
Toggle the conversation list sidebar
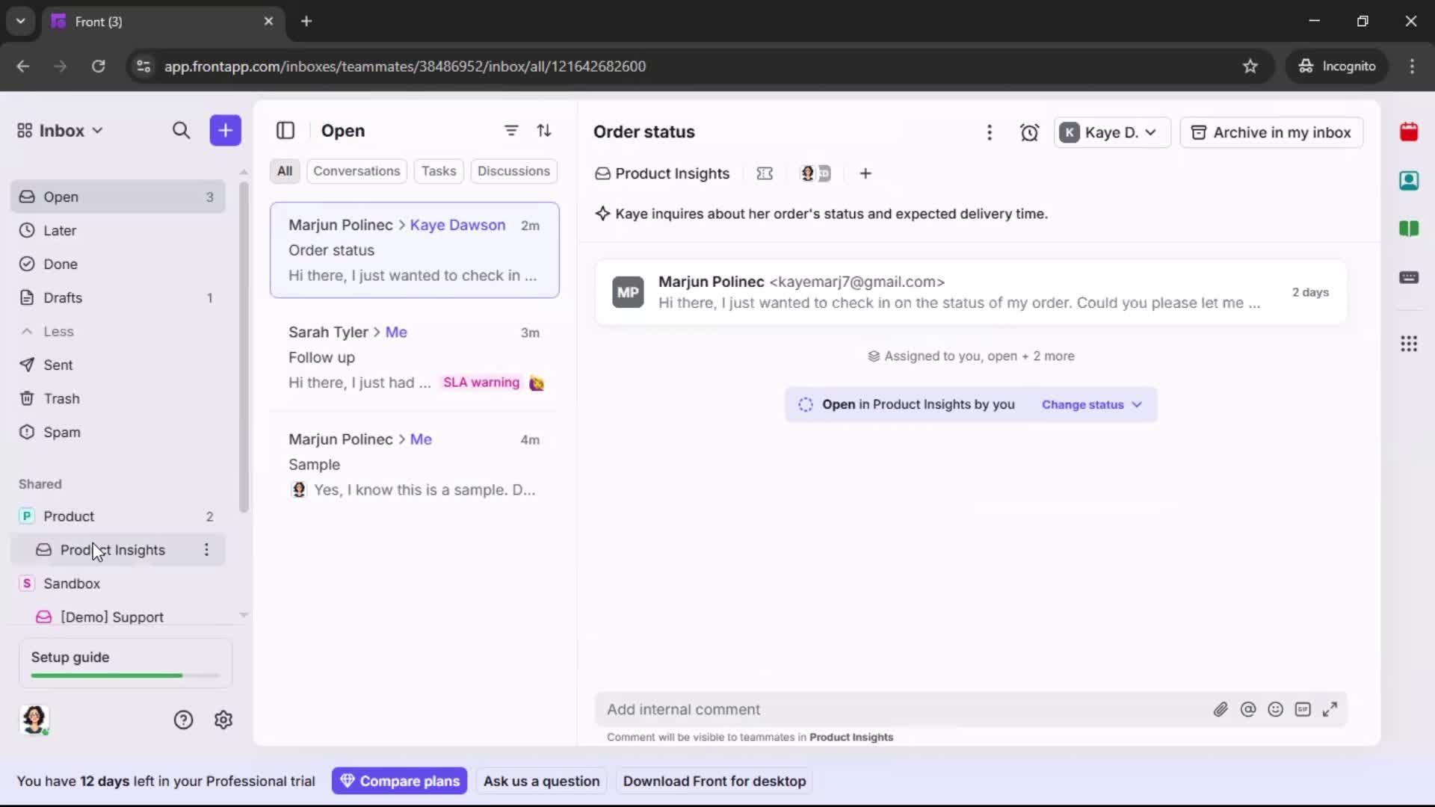pyautogui.click(x=286, y=131)
